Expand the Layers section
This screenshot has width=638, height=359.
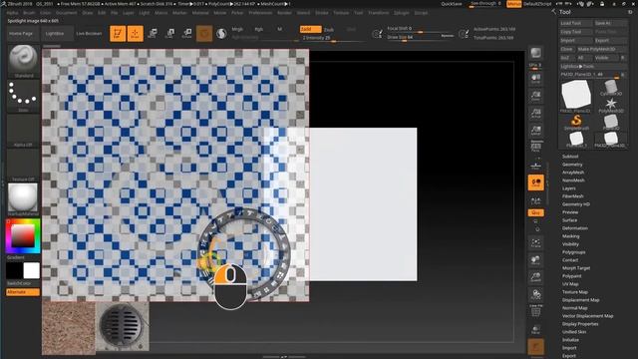[569, 188]
